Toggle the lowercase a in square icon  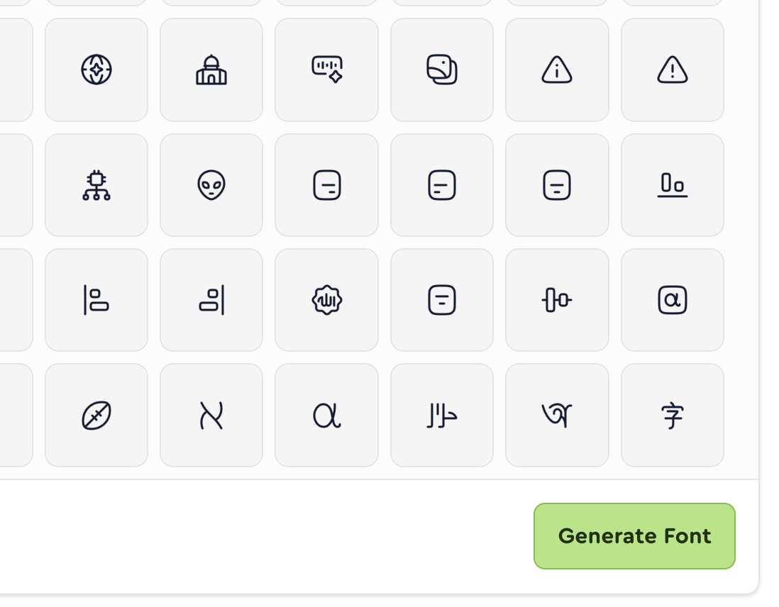[x=672, y=299]
